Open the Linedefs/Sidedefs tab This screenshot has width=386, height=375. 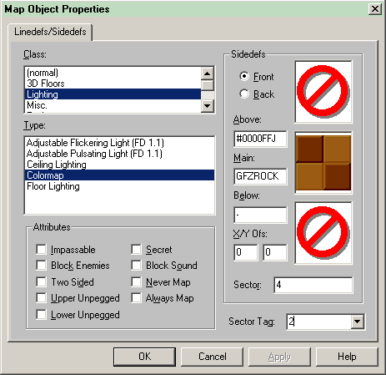pos(50,32)
